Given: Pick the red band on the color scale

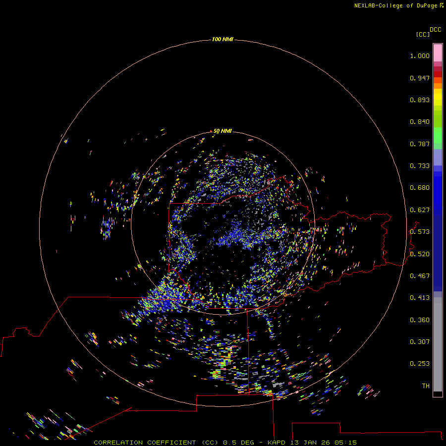Looking at the screenshot, I should (x=438, y=74).
